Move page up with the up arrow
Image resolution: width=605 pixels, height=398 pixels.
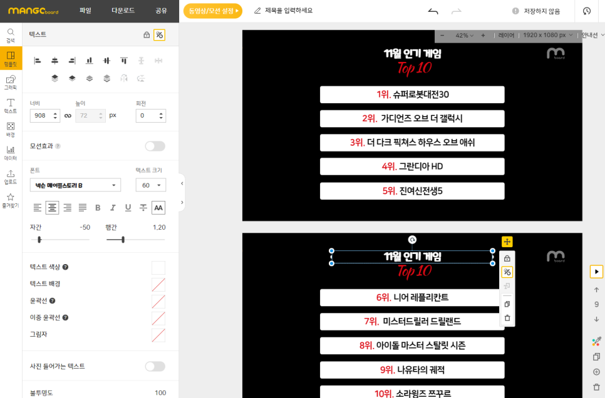[x=596, y=290]
